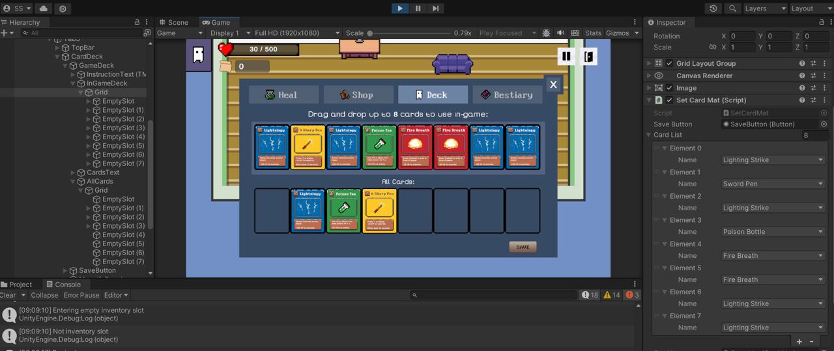Click the Play button
The height and width of the screenshot is (351, 834).
pyautogui.click(x=399, y=8)
